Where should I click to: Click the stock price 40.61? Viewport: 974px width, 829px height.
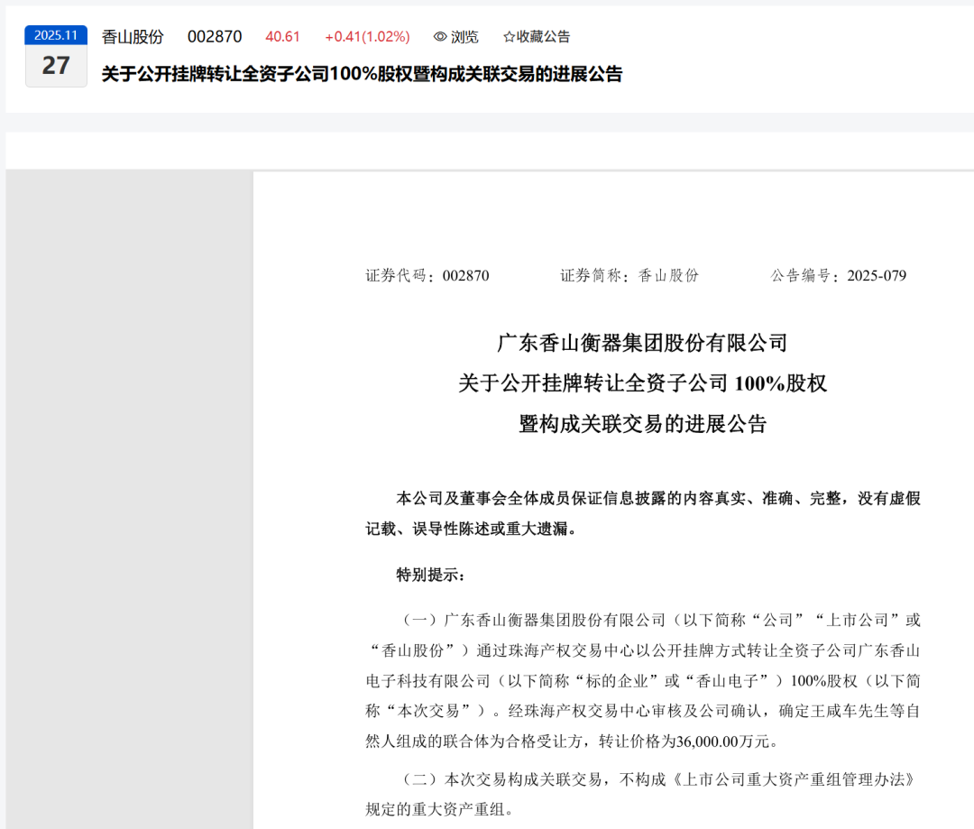pyautogui.click(x=282, y=37)
